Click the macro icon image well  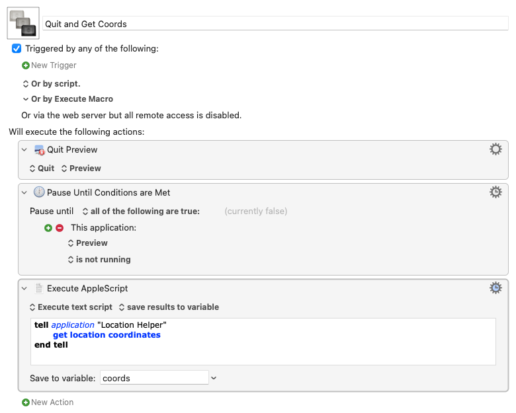(23, 23)
